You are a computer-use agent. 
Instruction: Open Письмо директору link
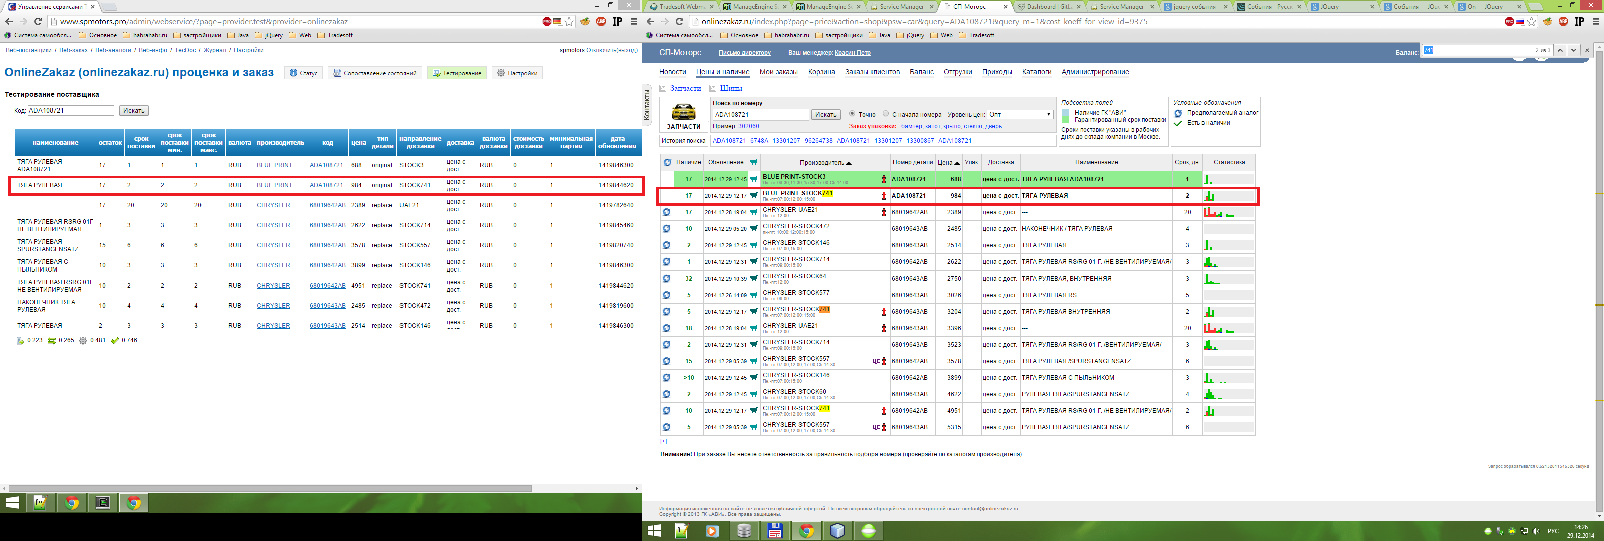tap(745, 52)
